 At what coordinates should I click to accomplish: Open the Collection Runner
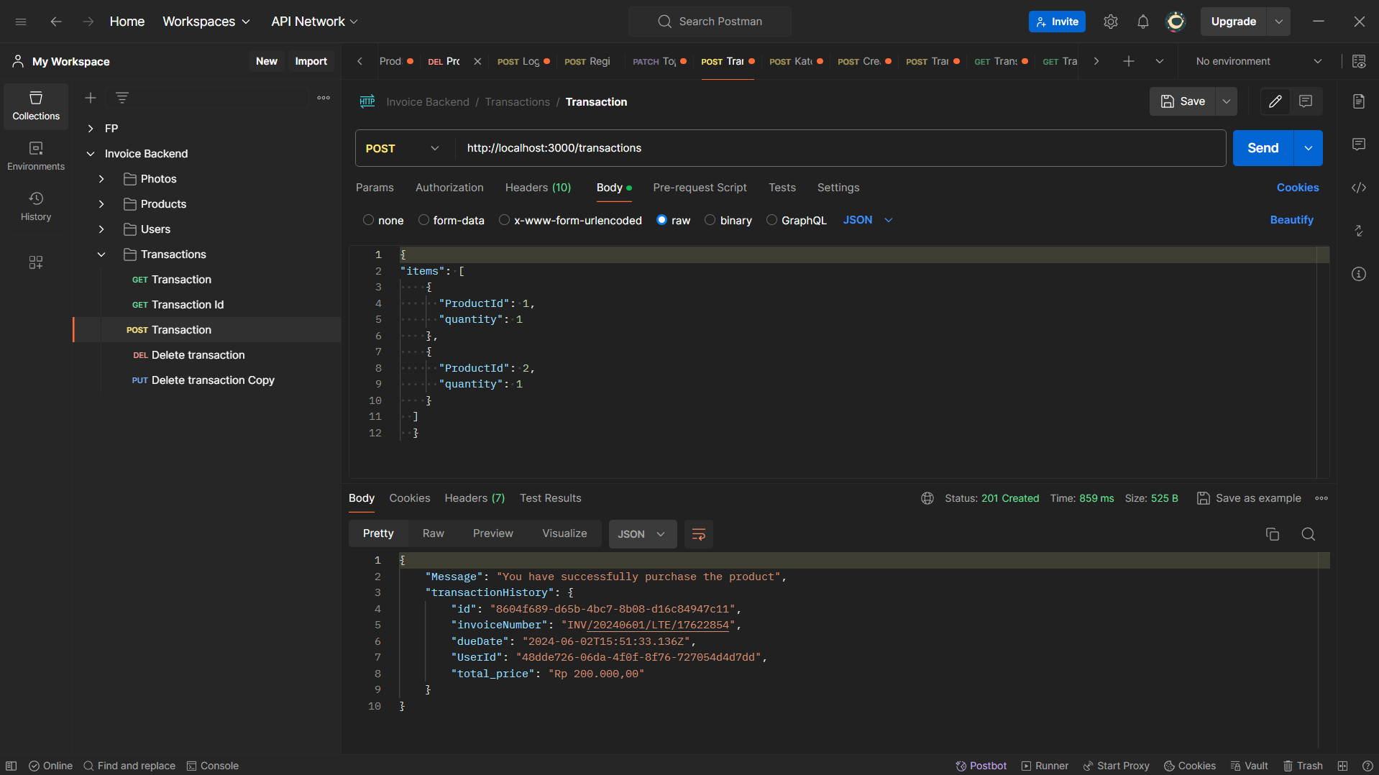tap(1044, 765)
